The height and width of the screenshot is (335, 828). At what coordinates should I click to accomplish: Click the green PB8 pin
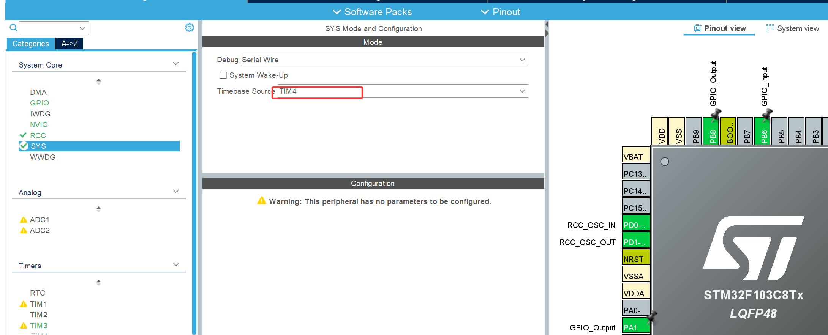point(711,131)
